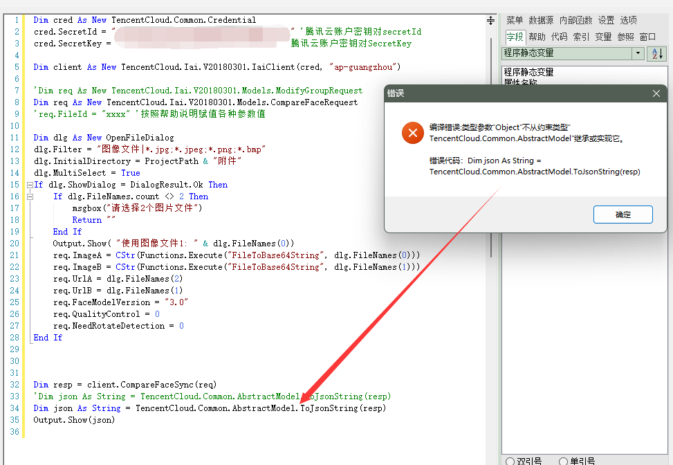The width and height of the screenshot is (673, 465).
Task: Collapse the If block on line 15
Action: tap(28, 185)
